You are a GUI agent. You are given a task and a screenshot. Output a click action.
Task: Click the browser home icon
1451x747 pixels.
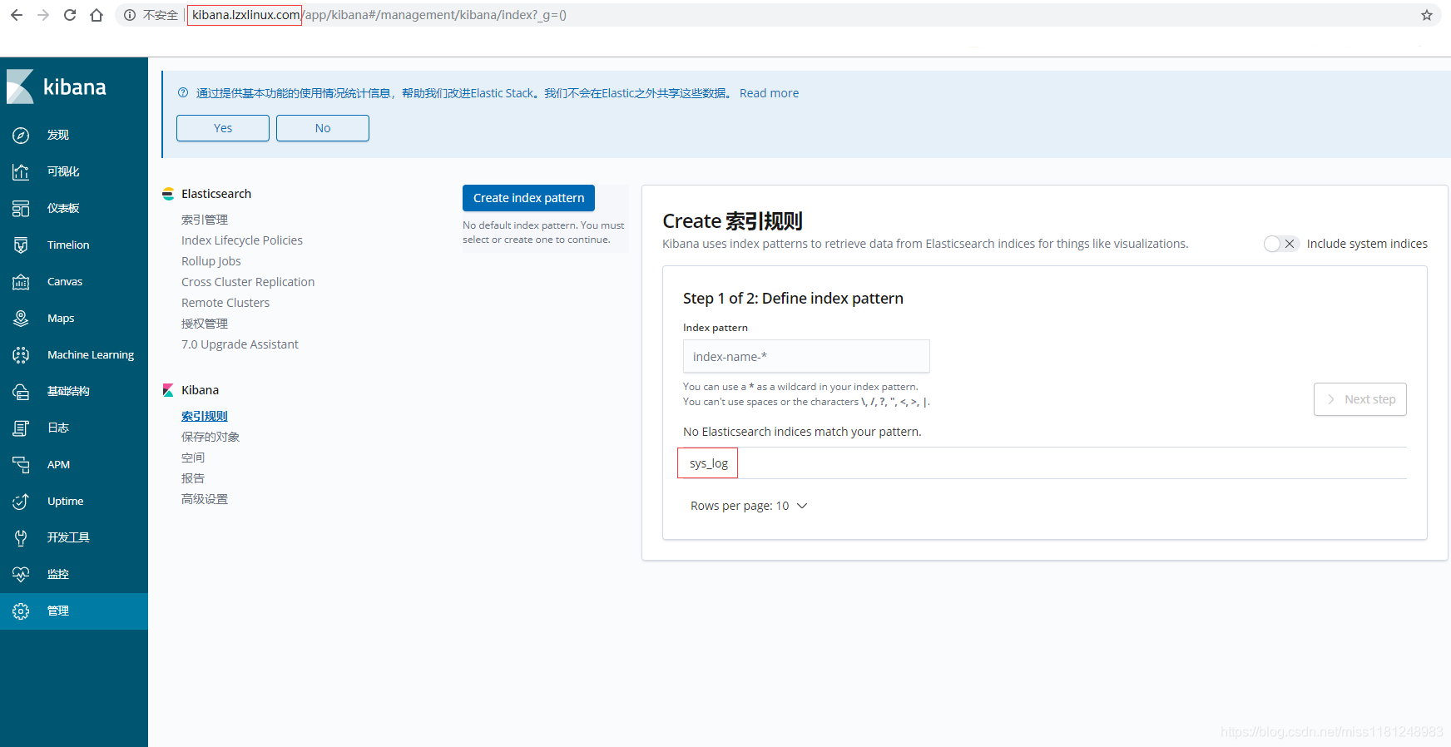pyautogui.click(x=97, y=15)
